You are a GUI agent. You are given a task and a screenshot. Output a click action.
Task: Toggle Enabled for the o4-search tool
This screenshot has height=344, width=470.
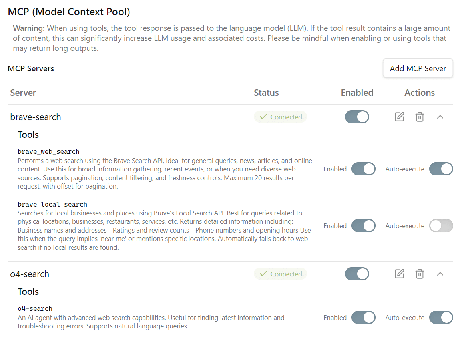363,318
